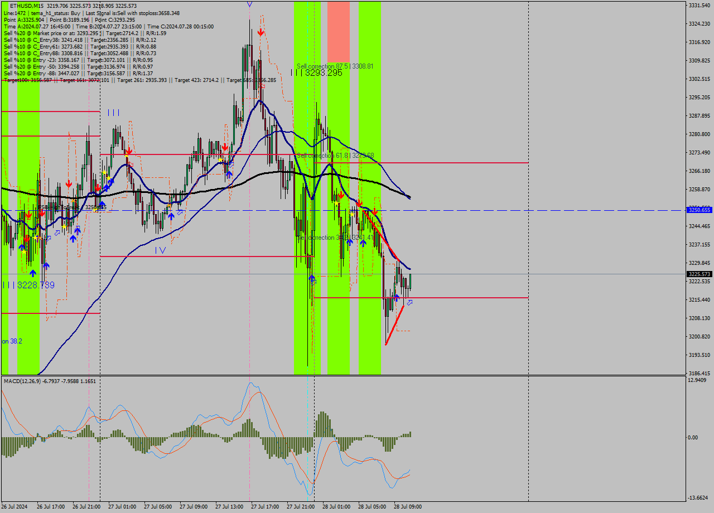
Task: Click the '27 Jul 09:00' time axis label
Action: click(x=194, y=507)
